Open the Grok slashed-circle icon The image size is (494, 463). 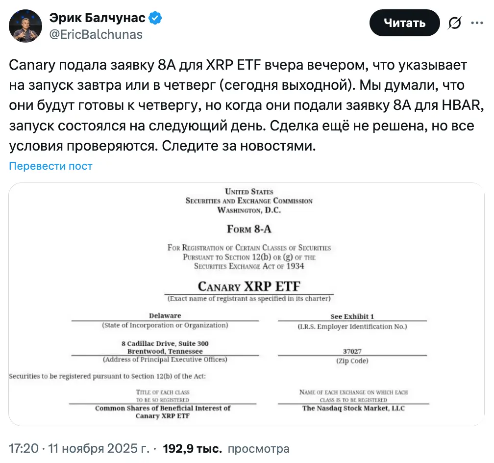pos(455,23)
